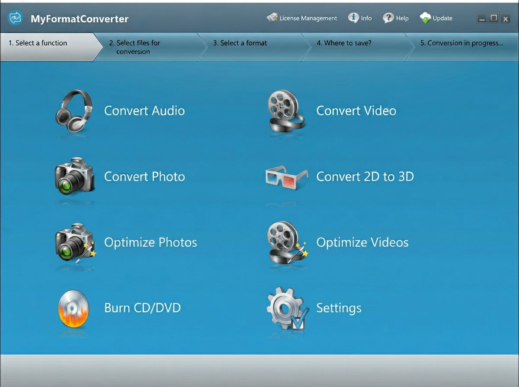Click the Settings text label

click(339, 308)
